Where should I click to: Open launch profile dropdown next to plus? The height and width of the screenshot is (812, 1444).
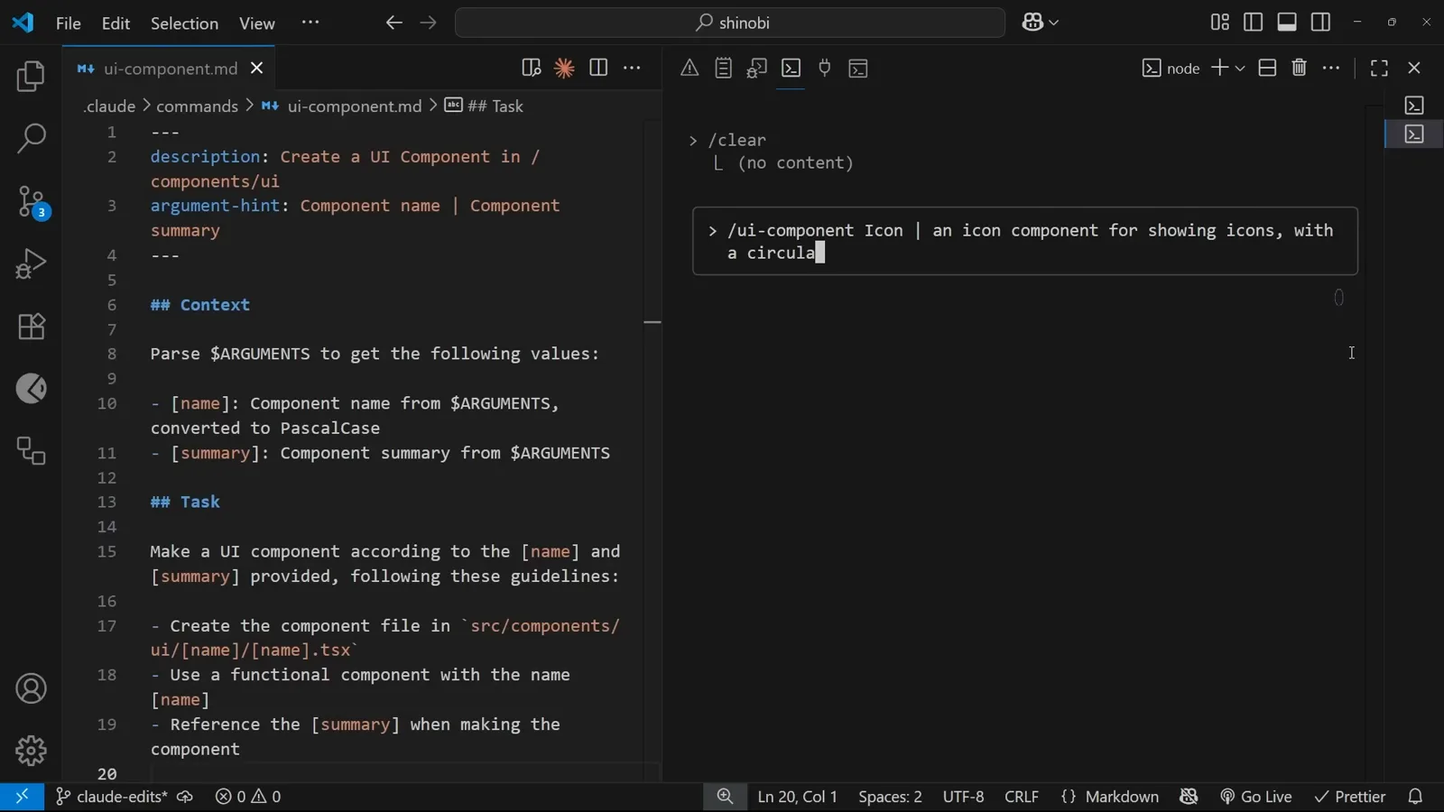(1241, 69)
